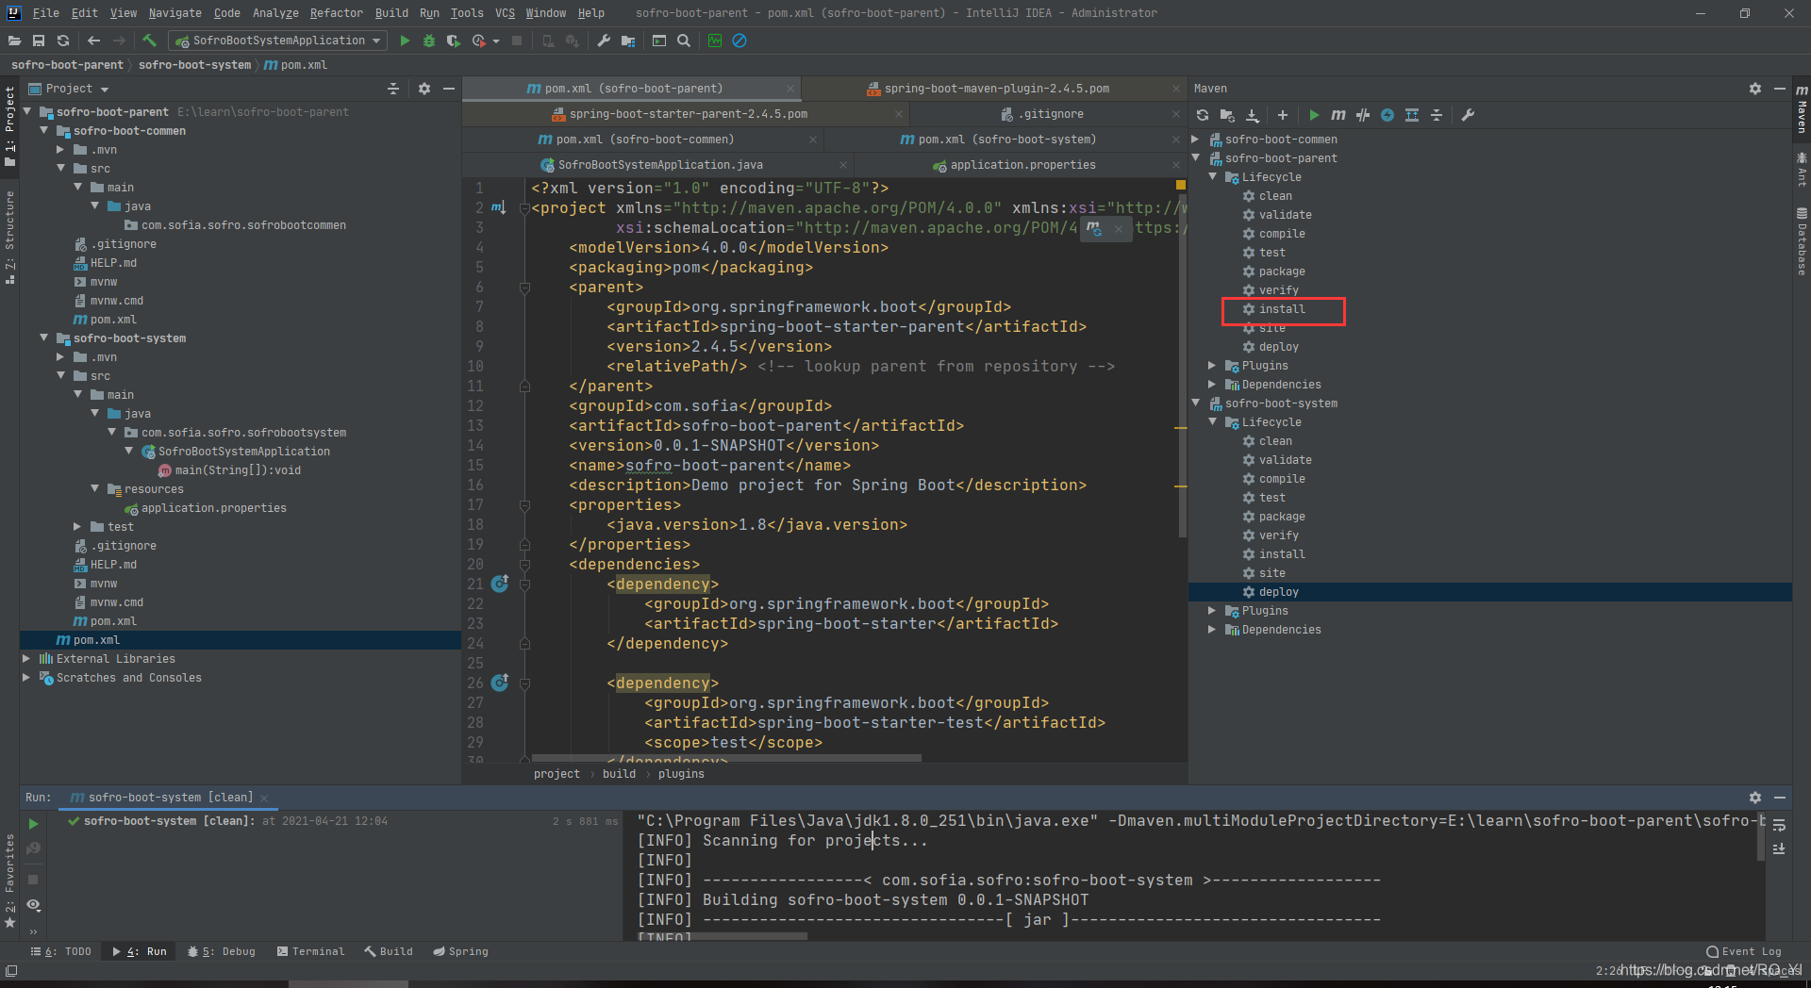
Task: Run Maven Build with the green arrow
Action: click(x=1314, y=115)
